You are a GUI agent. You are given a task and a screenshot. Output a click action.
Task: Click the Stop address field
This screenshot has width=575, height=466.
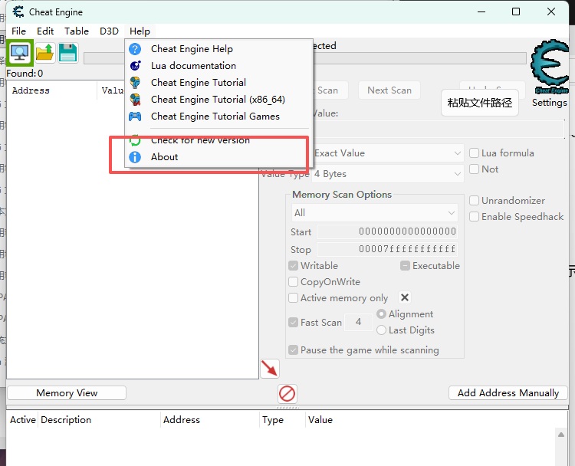point(387,249)
